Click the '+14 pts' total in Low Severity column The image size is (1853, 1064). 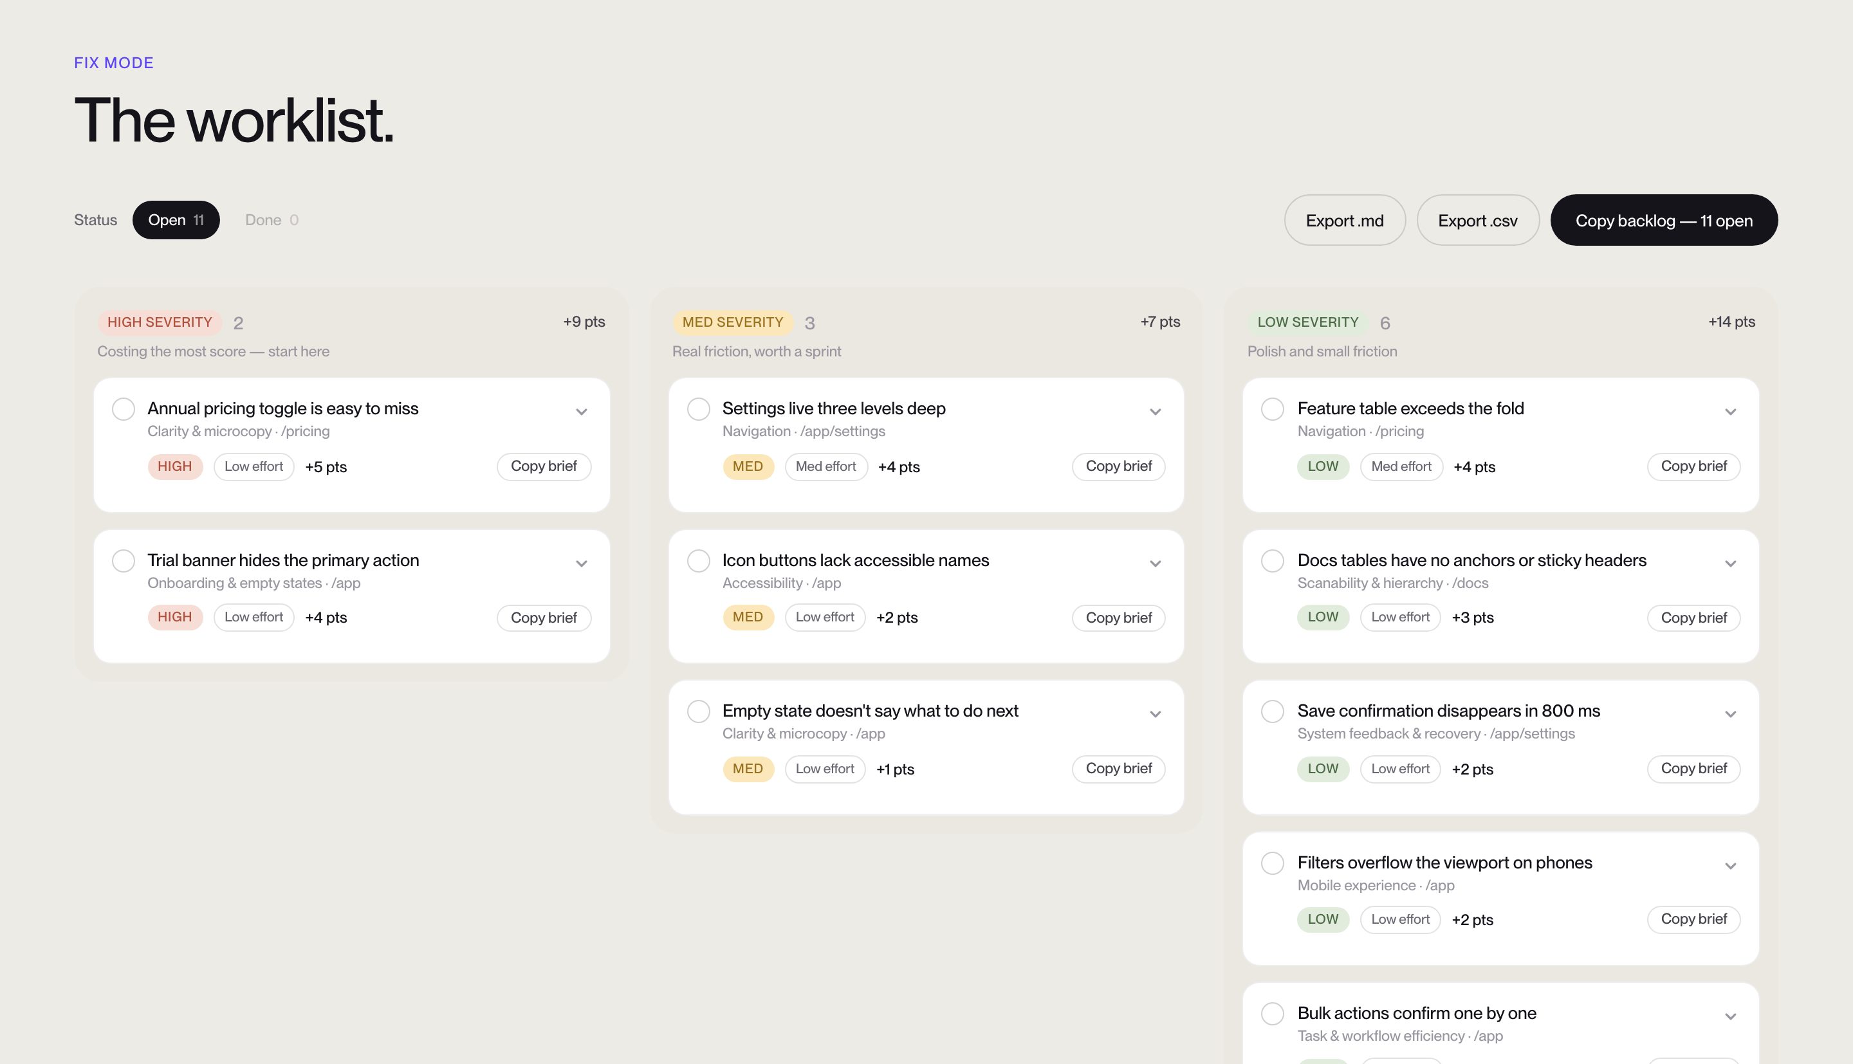(x=1731, y=322)
